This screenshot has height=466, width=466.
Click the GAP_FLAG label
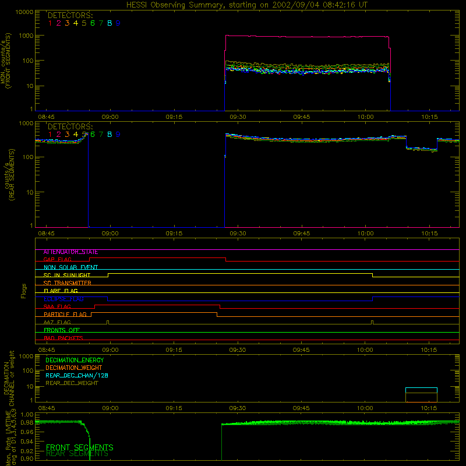58,260
